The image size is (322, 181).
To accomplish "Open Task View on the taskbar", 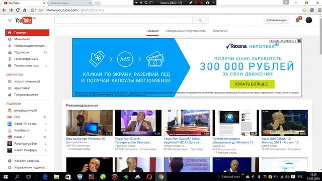I will point(28,176).
